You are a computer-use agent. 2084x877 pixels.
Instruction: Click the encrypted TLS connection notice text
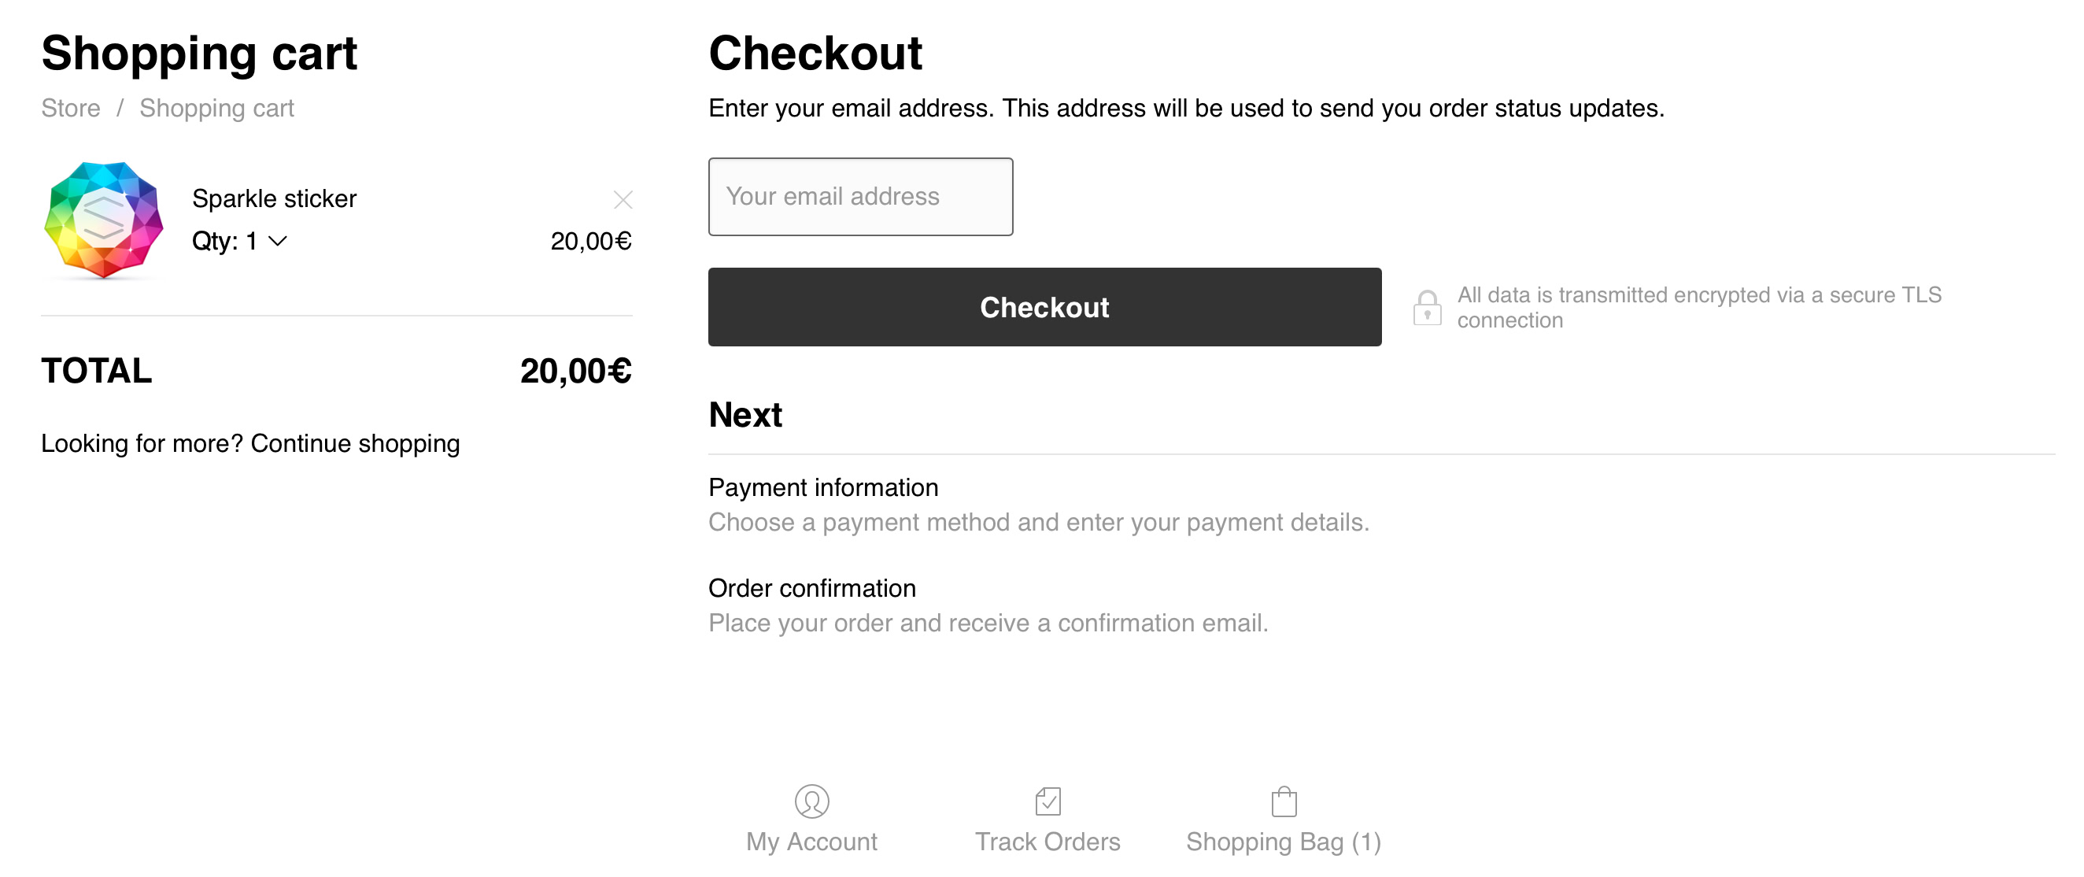point(1698,308)
